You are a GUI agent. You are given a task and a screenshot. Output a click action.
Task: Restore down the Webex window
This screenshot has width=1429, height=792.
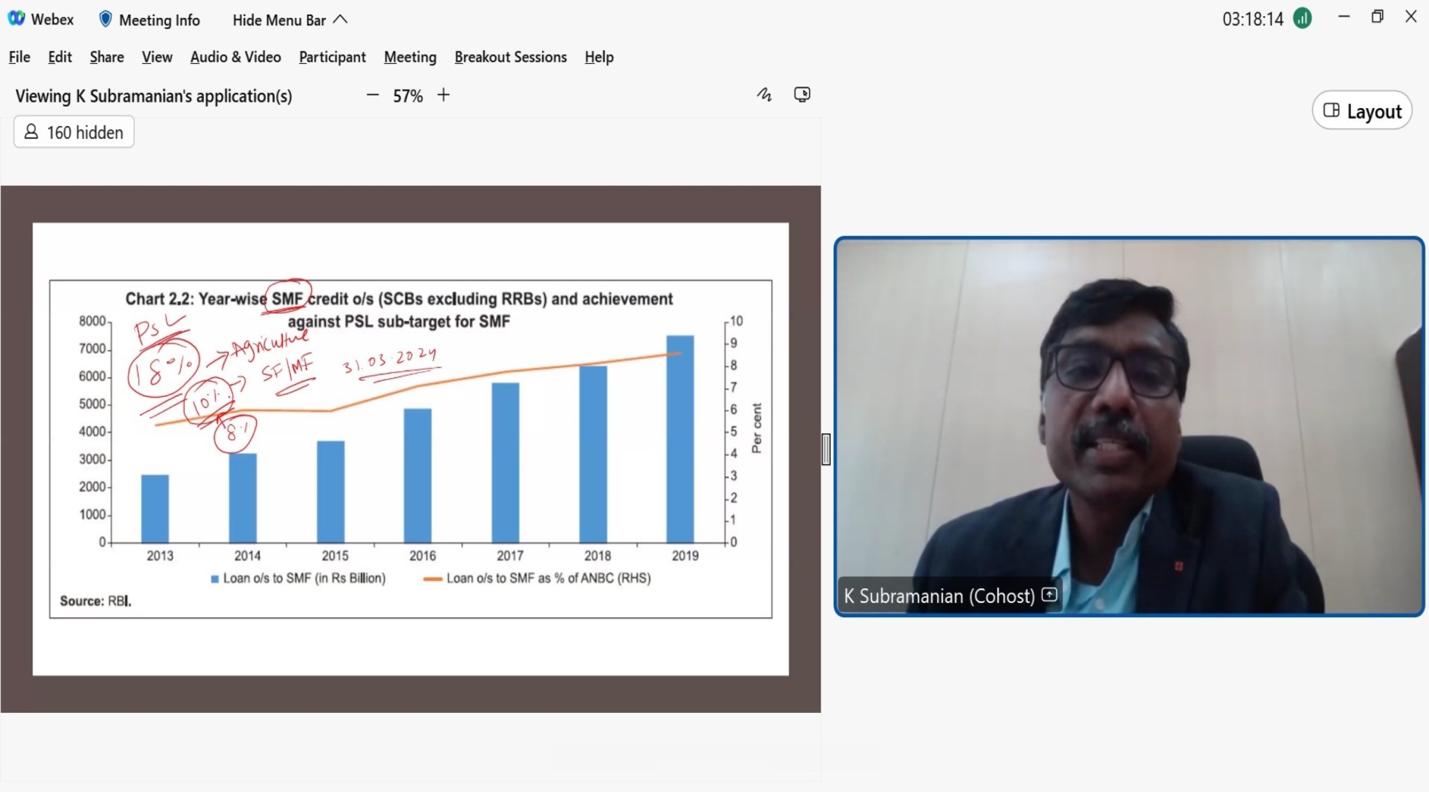click(1377, 17)
